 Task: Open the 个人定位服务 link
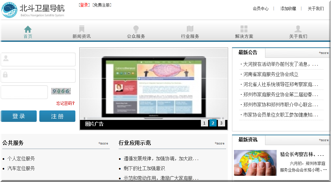coord(21,159)
